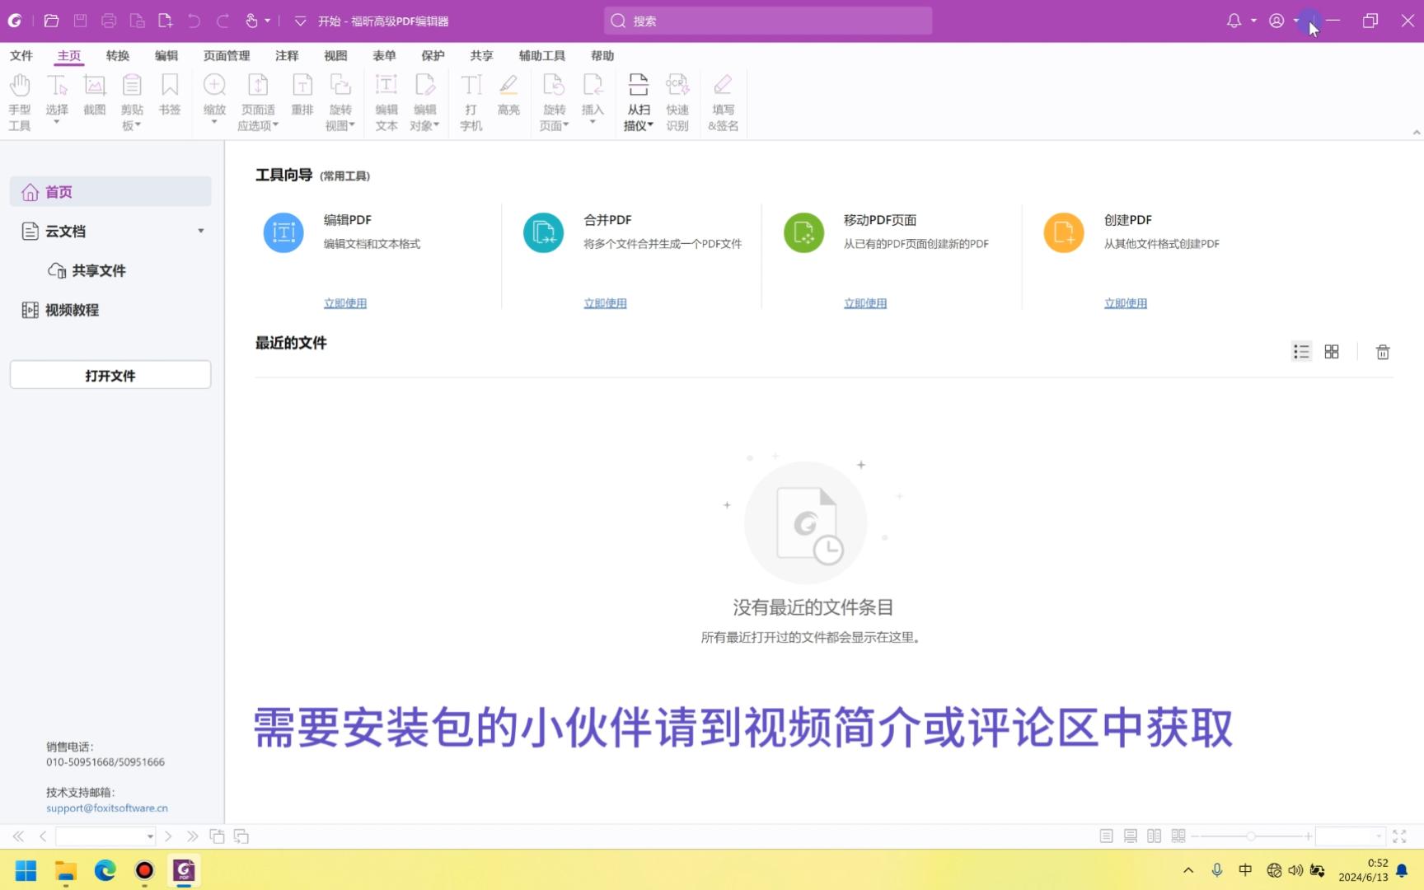Click Rotate Pages (旋转页面) icon
The image size is (1424, 890).
click(554, 86)
